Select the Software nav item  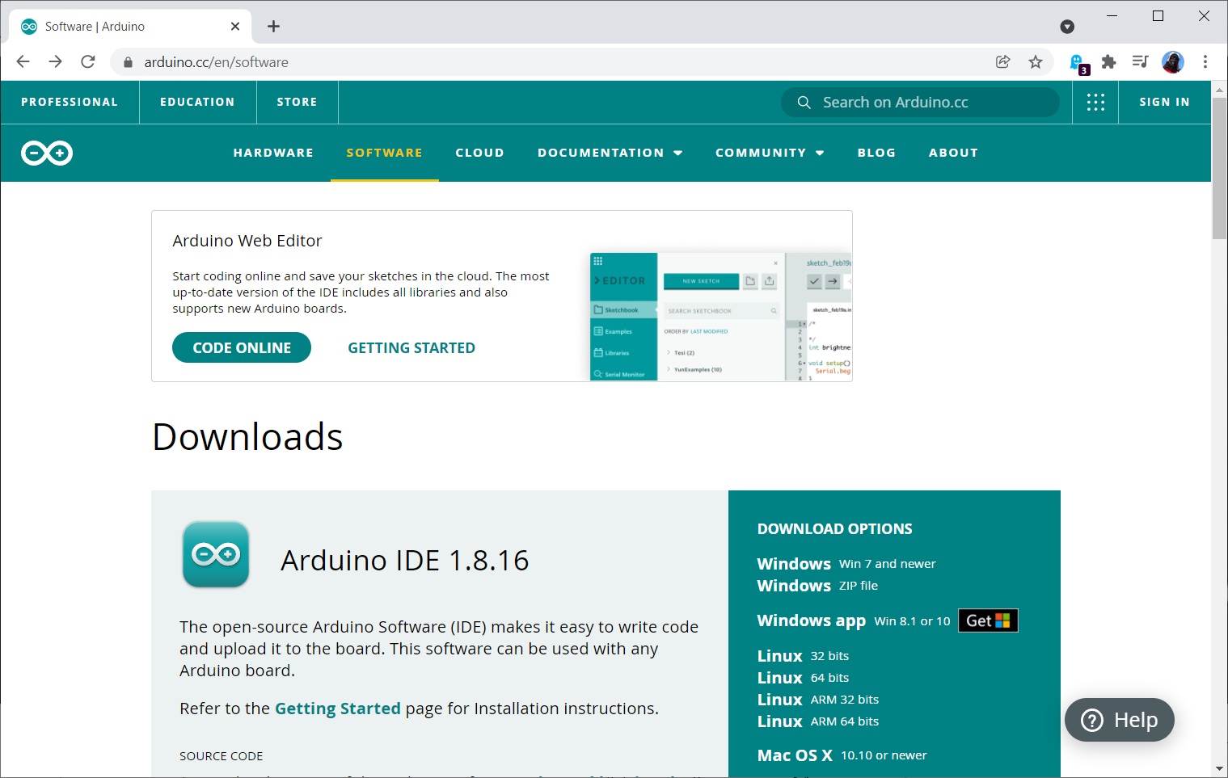[385, 153]
